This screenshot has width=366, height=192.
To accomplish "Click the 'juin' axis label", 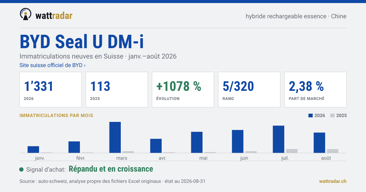I will tap(244, 158).
